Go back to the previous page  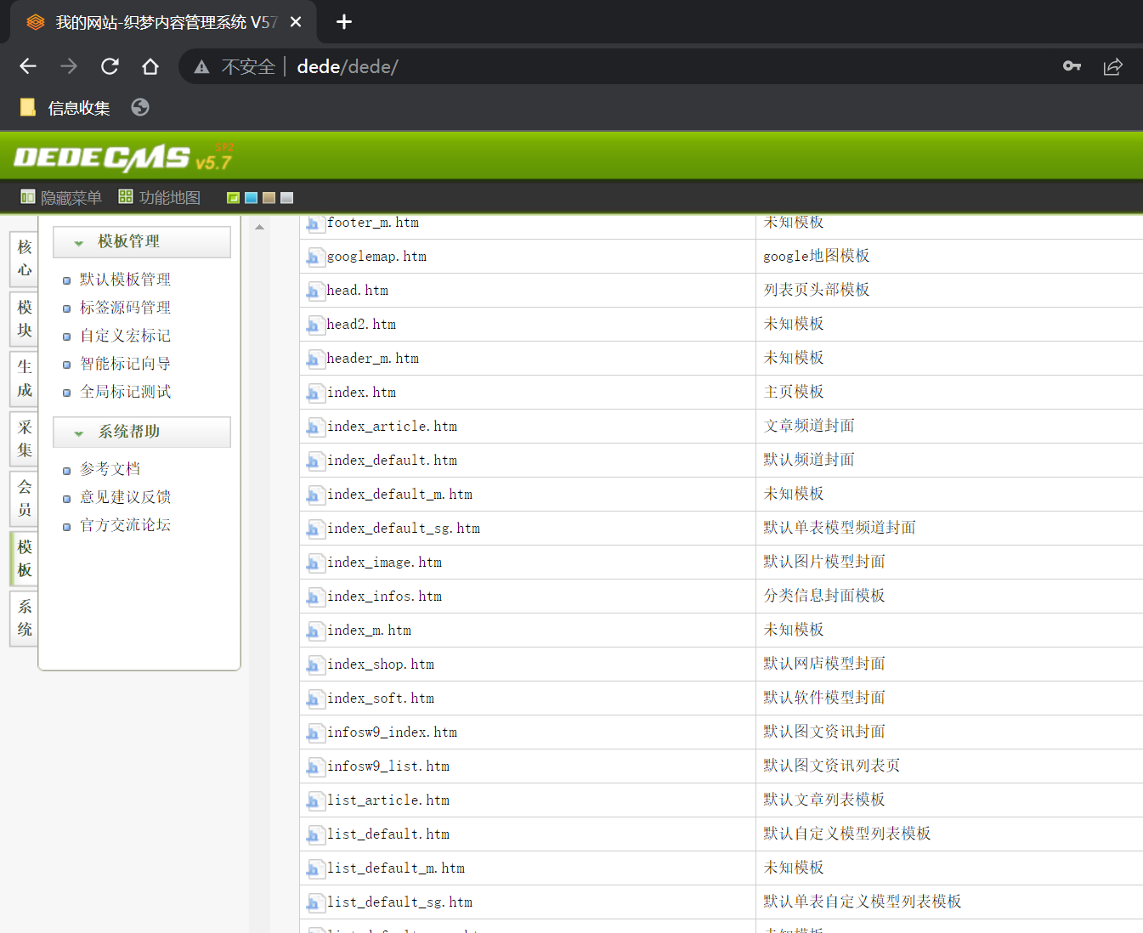tap(28, 66)
